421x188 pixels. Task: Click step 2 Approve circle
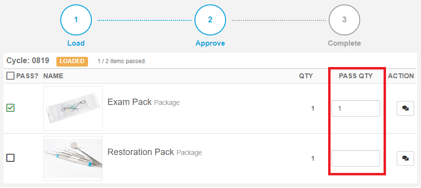(x=210, y=20)
